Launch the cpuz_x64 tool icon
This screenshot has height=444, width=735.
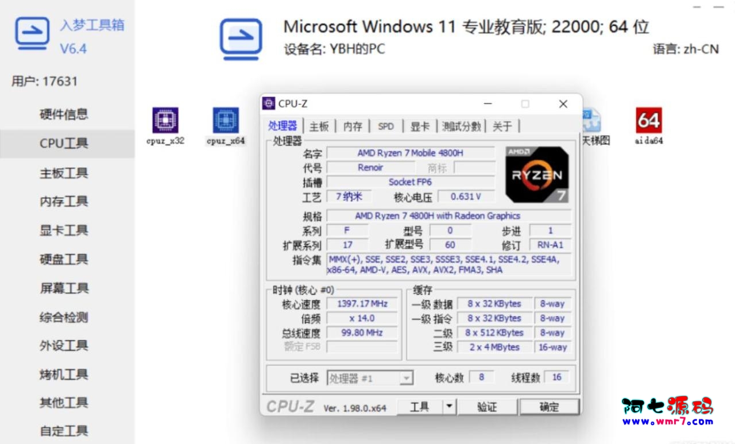[226, 126]
